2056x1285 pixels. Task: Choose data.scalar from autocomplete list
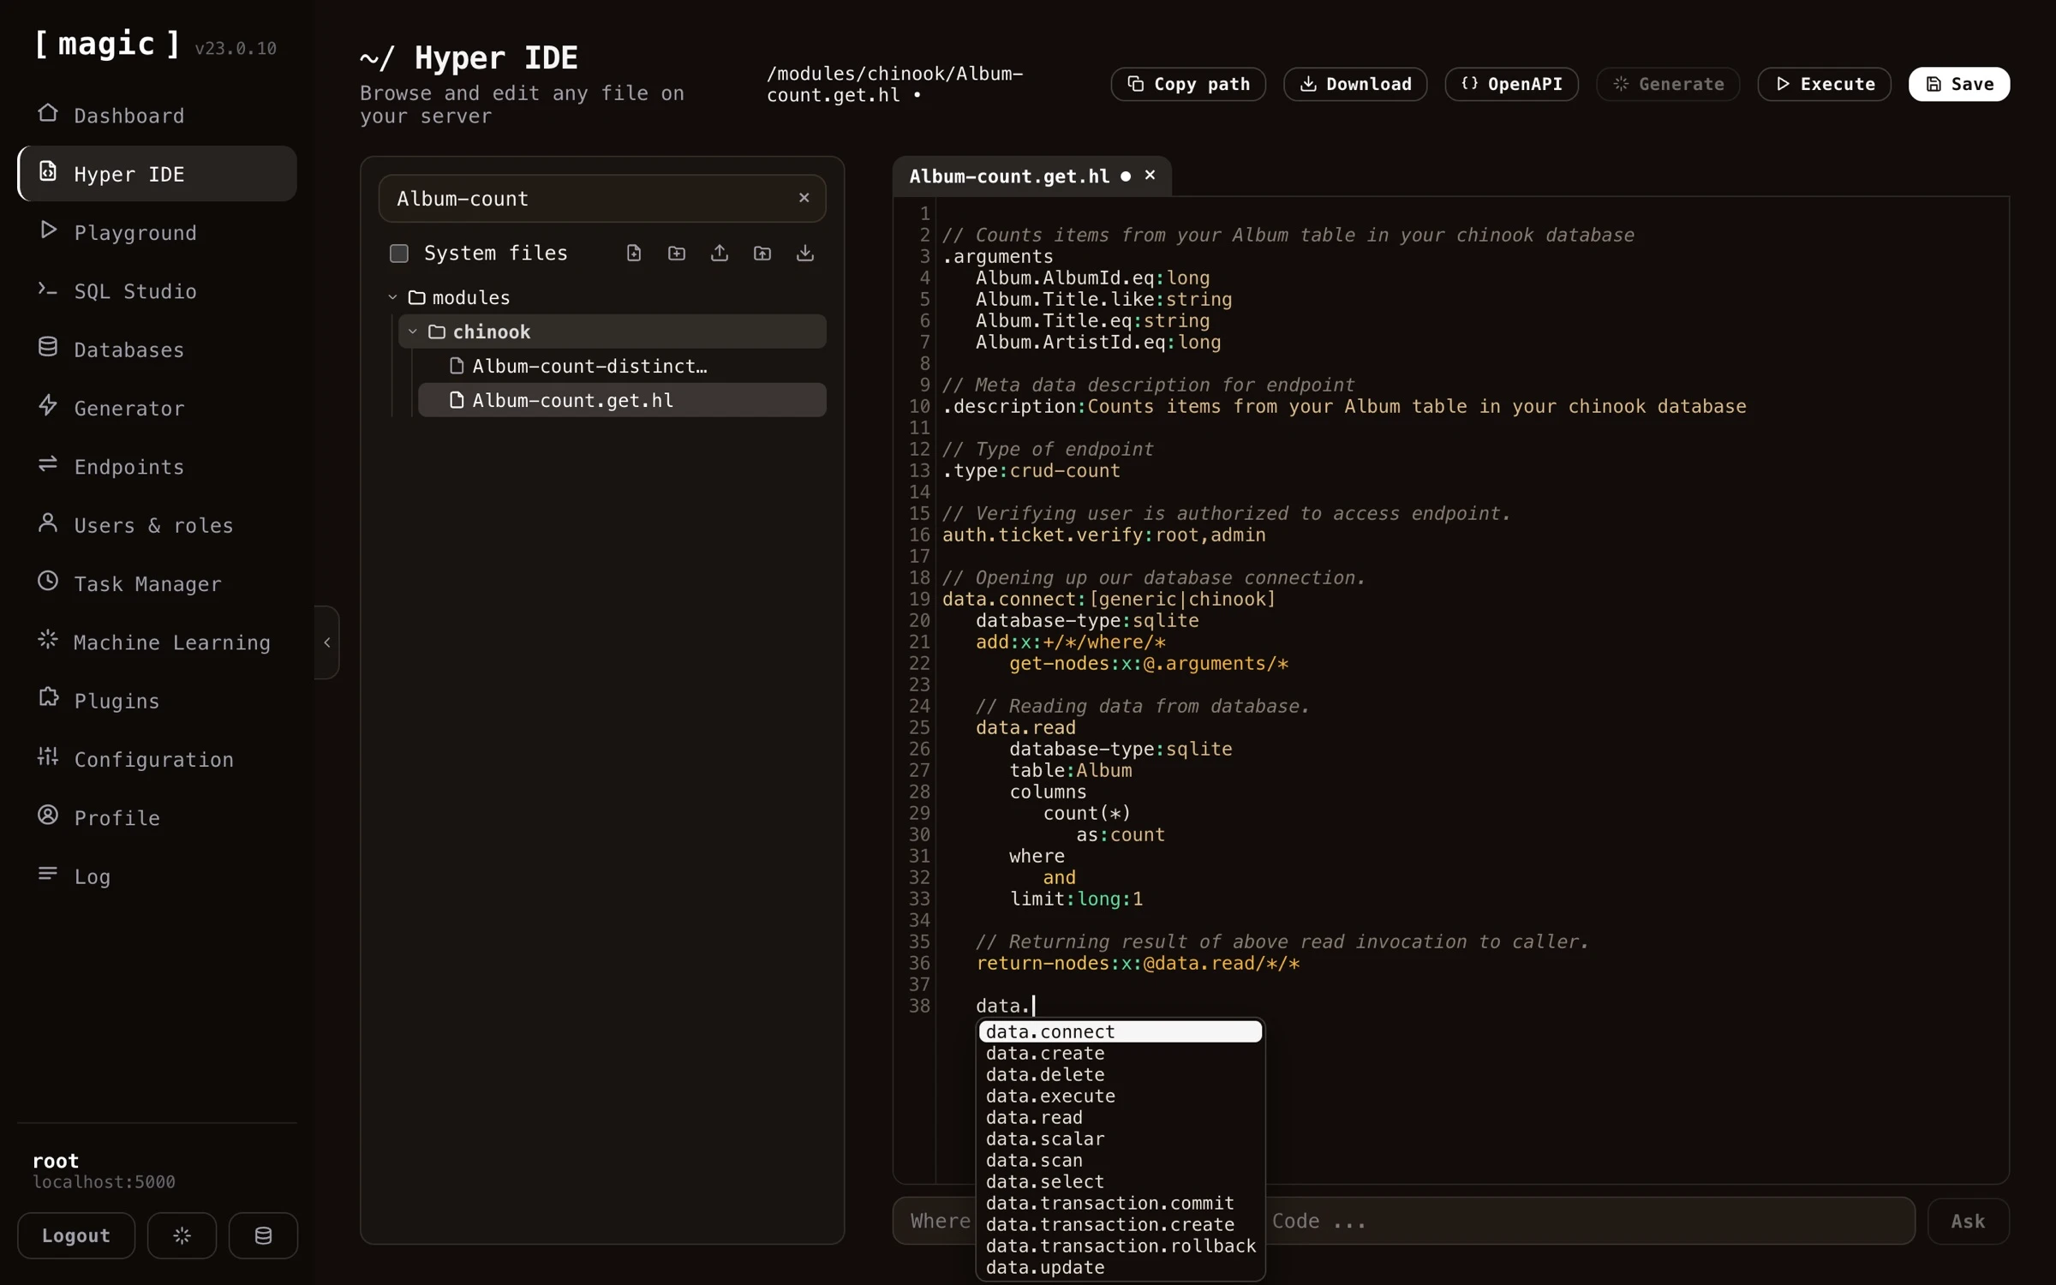pyautogui.click(x=1121, y=1139)
